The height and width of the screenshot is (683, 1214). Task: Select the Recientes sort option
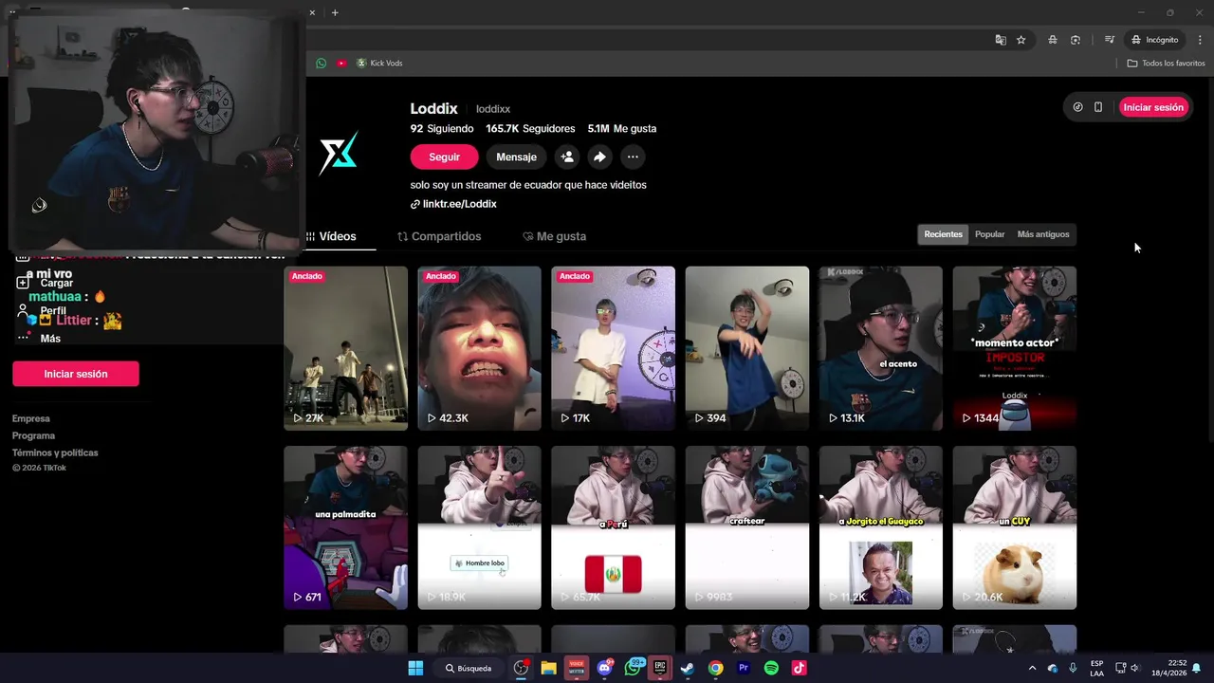click(x=943, y=234)
